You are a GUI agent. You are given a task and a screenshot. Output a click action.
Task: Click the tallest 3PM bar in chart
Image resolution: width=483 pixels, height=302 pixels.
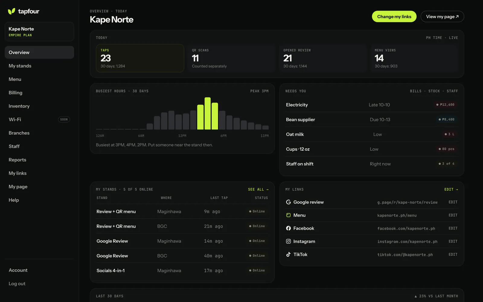207,113
